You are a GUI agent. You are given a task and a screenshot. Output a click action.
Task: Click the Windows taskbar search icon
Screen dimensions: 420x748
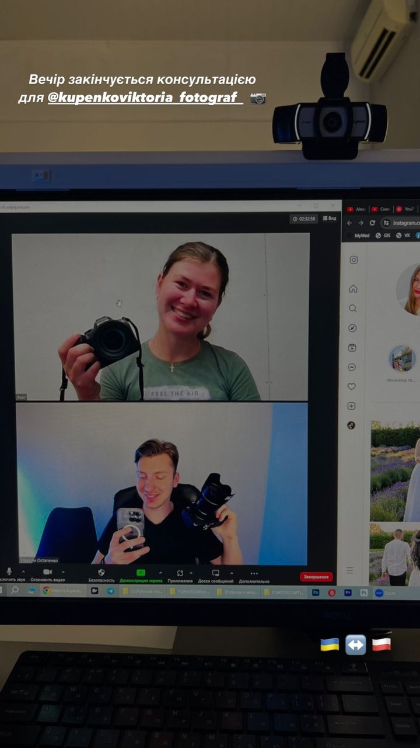[15, 590]
